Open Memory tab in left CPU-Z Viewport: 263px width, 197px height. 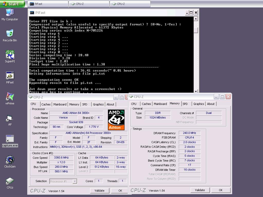pyautogui.click(x=74, y=104)
